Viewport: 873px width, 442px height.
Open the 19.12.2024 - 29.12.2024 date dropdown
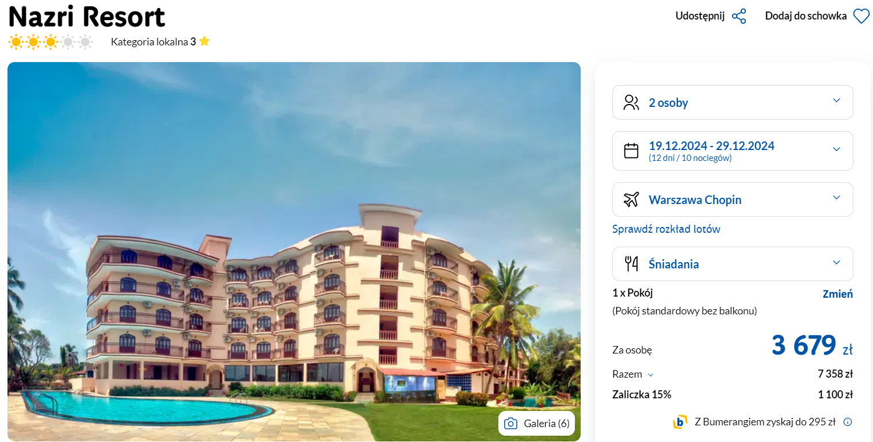tap(733, 151)
